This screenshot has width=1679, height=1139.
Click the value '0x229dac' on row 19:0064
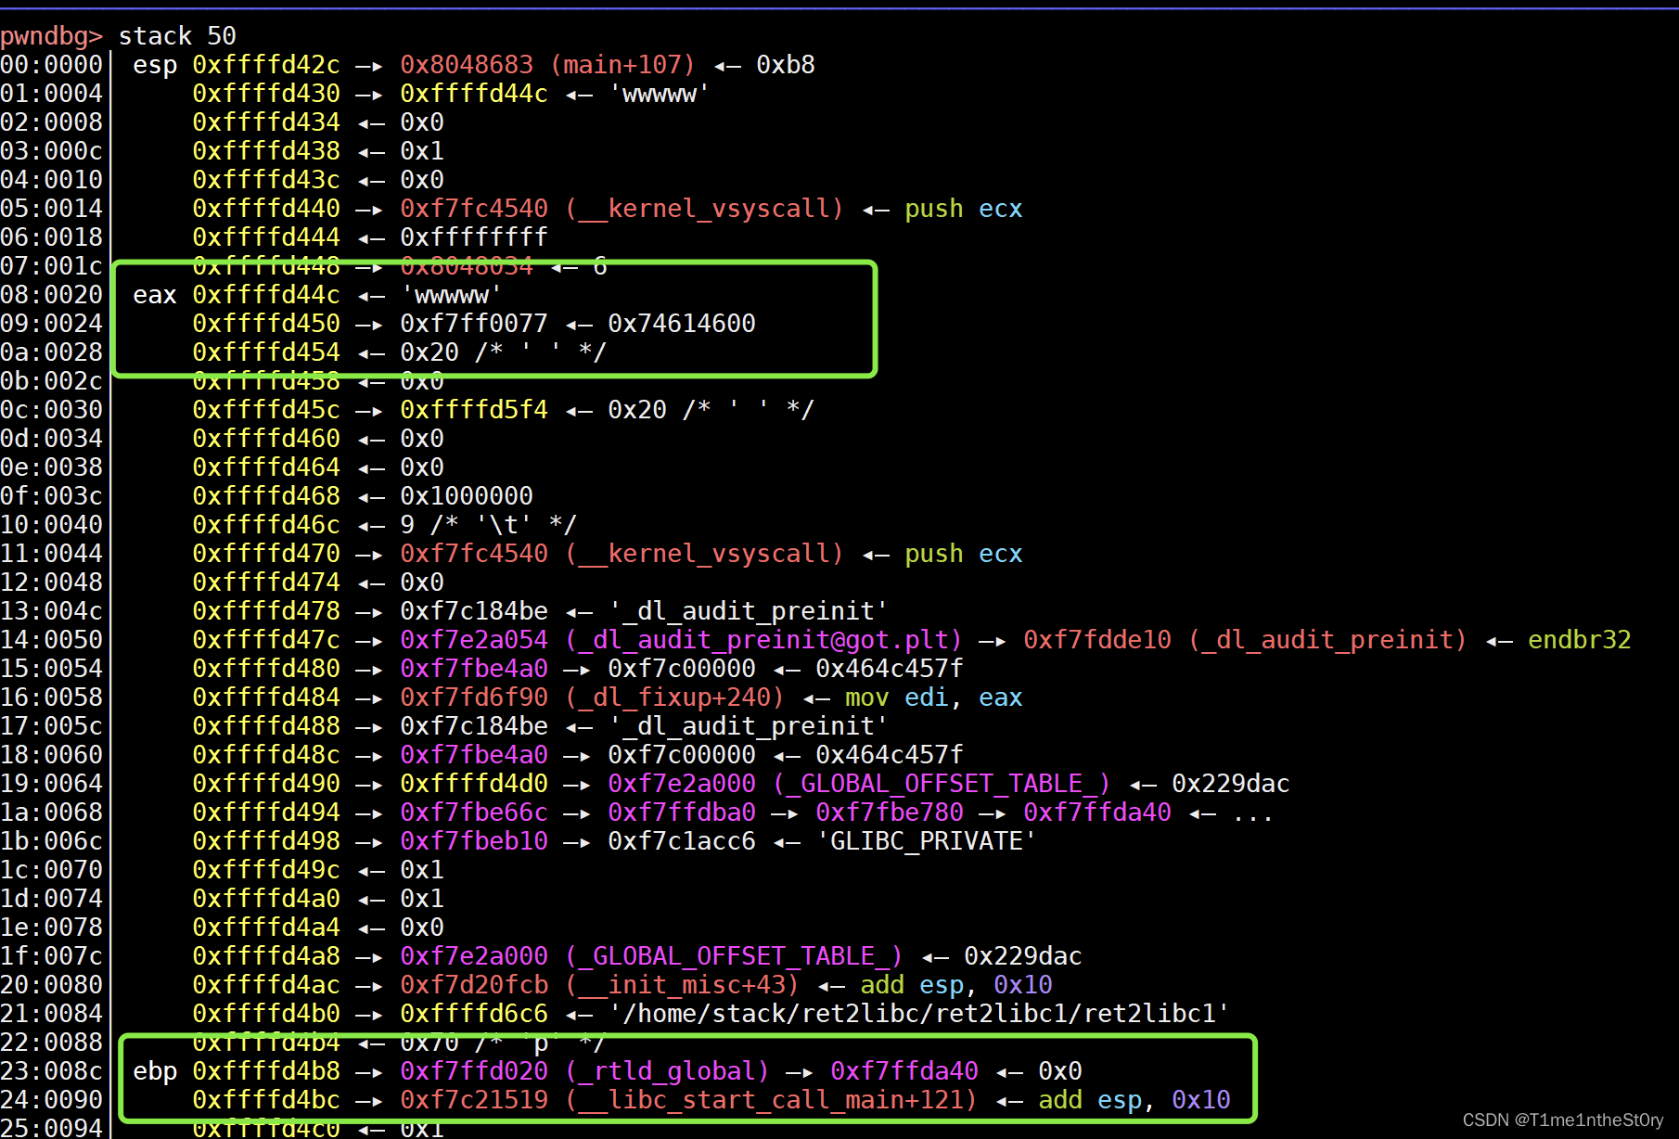click(x=1231, y=784)
